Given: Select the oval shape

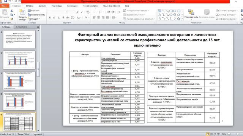Looking at the screenshot, I should [175, 11].
